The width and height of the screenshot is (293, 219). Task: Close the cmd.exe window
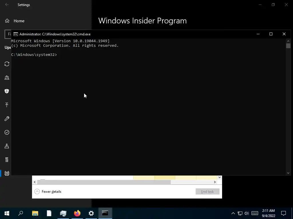coord(284,34)
